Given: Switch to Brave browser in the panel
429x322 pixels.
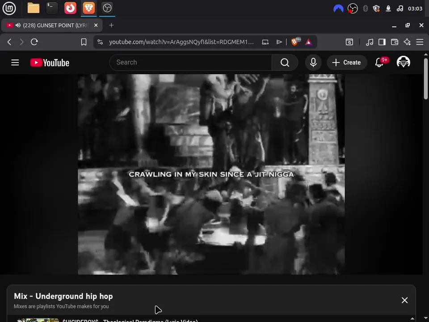Looking at the screenshot, I should 88,8.
